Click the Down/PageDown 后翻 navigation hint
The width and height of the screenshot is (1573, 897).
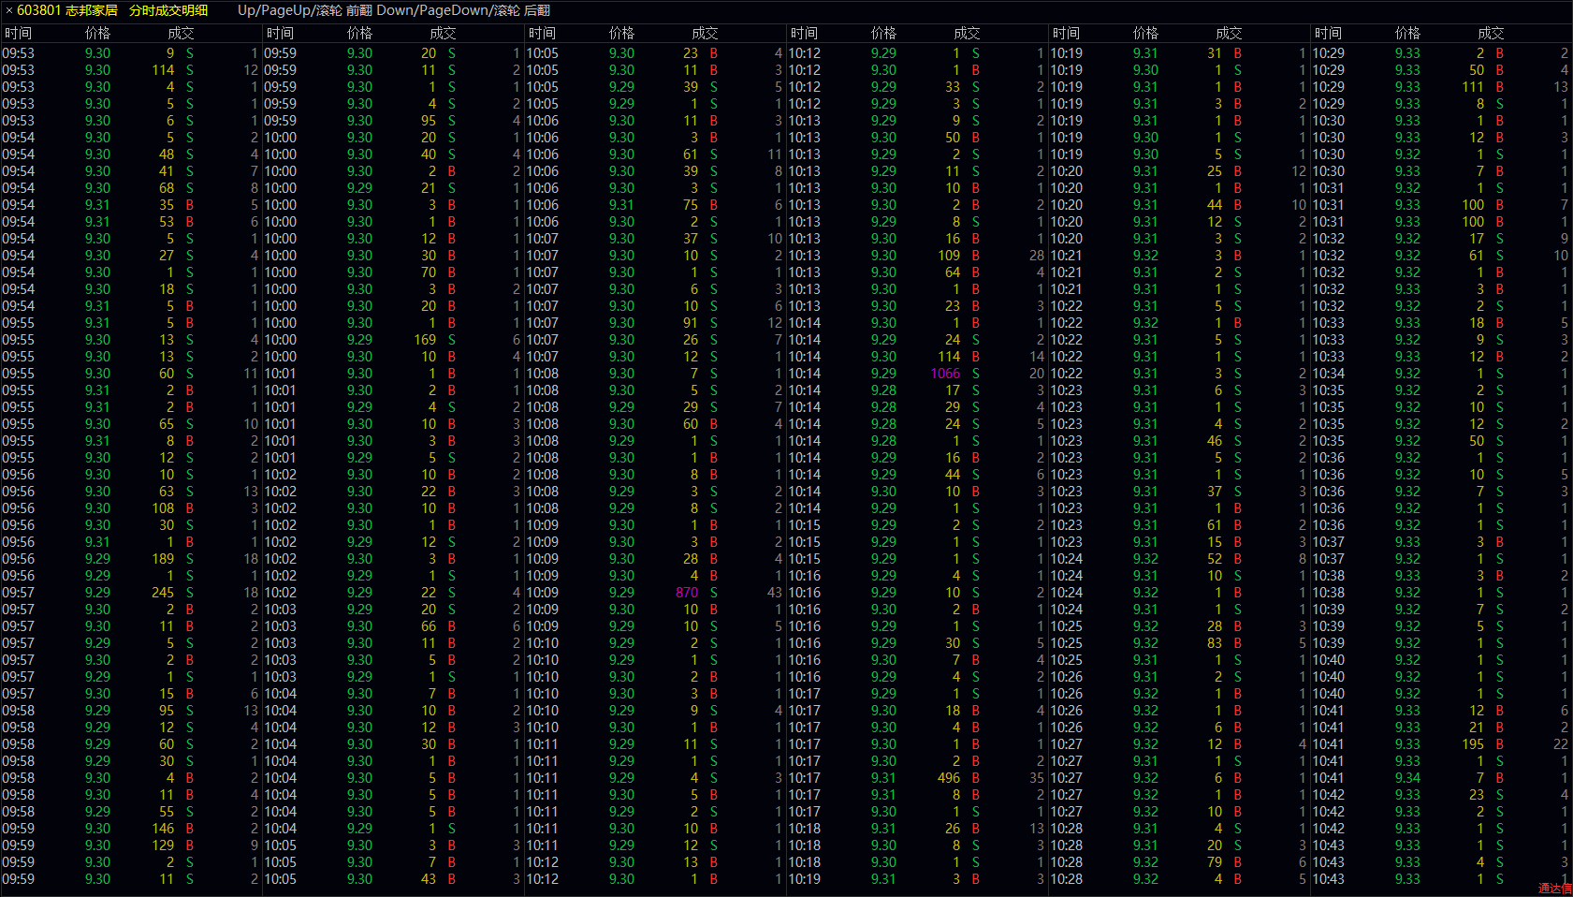point(463,10)
